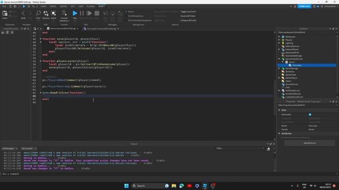
Task: Click the Back navigation arrow
Action: (23, 14)
